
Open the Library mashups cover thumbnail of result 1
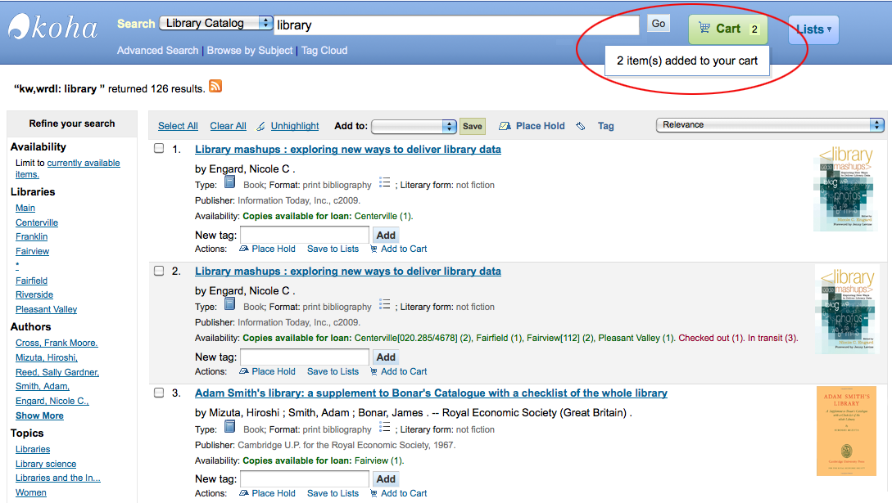point(845,188)
